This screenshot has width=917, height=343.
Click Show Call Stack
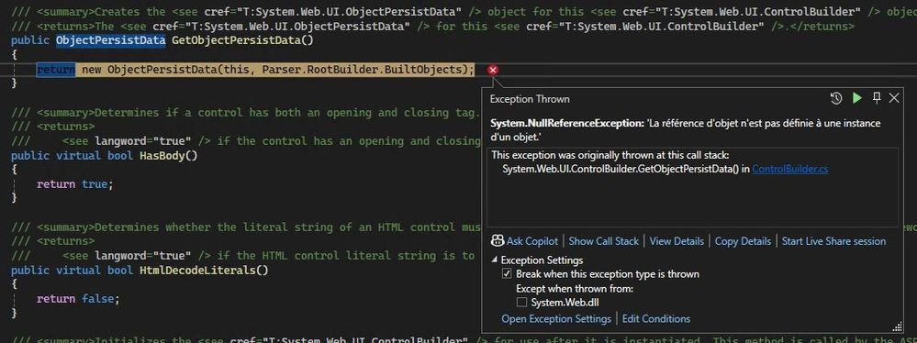tap(604, 241)
